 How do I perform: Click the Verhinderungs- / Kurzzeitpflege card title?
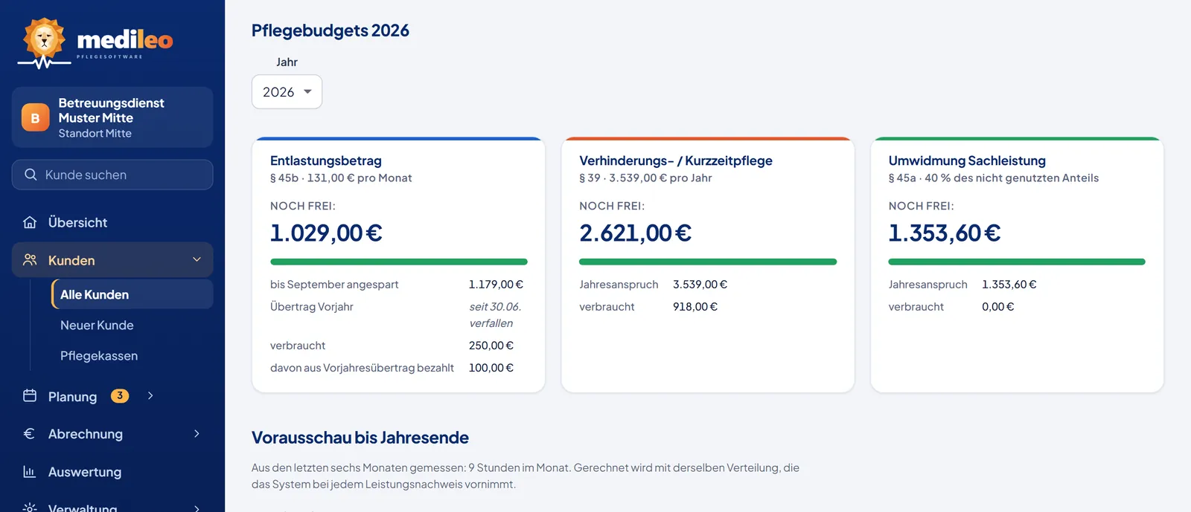click(676, 161)
